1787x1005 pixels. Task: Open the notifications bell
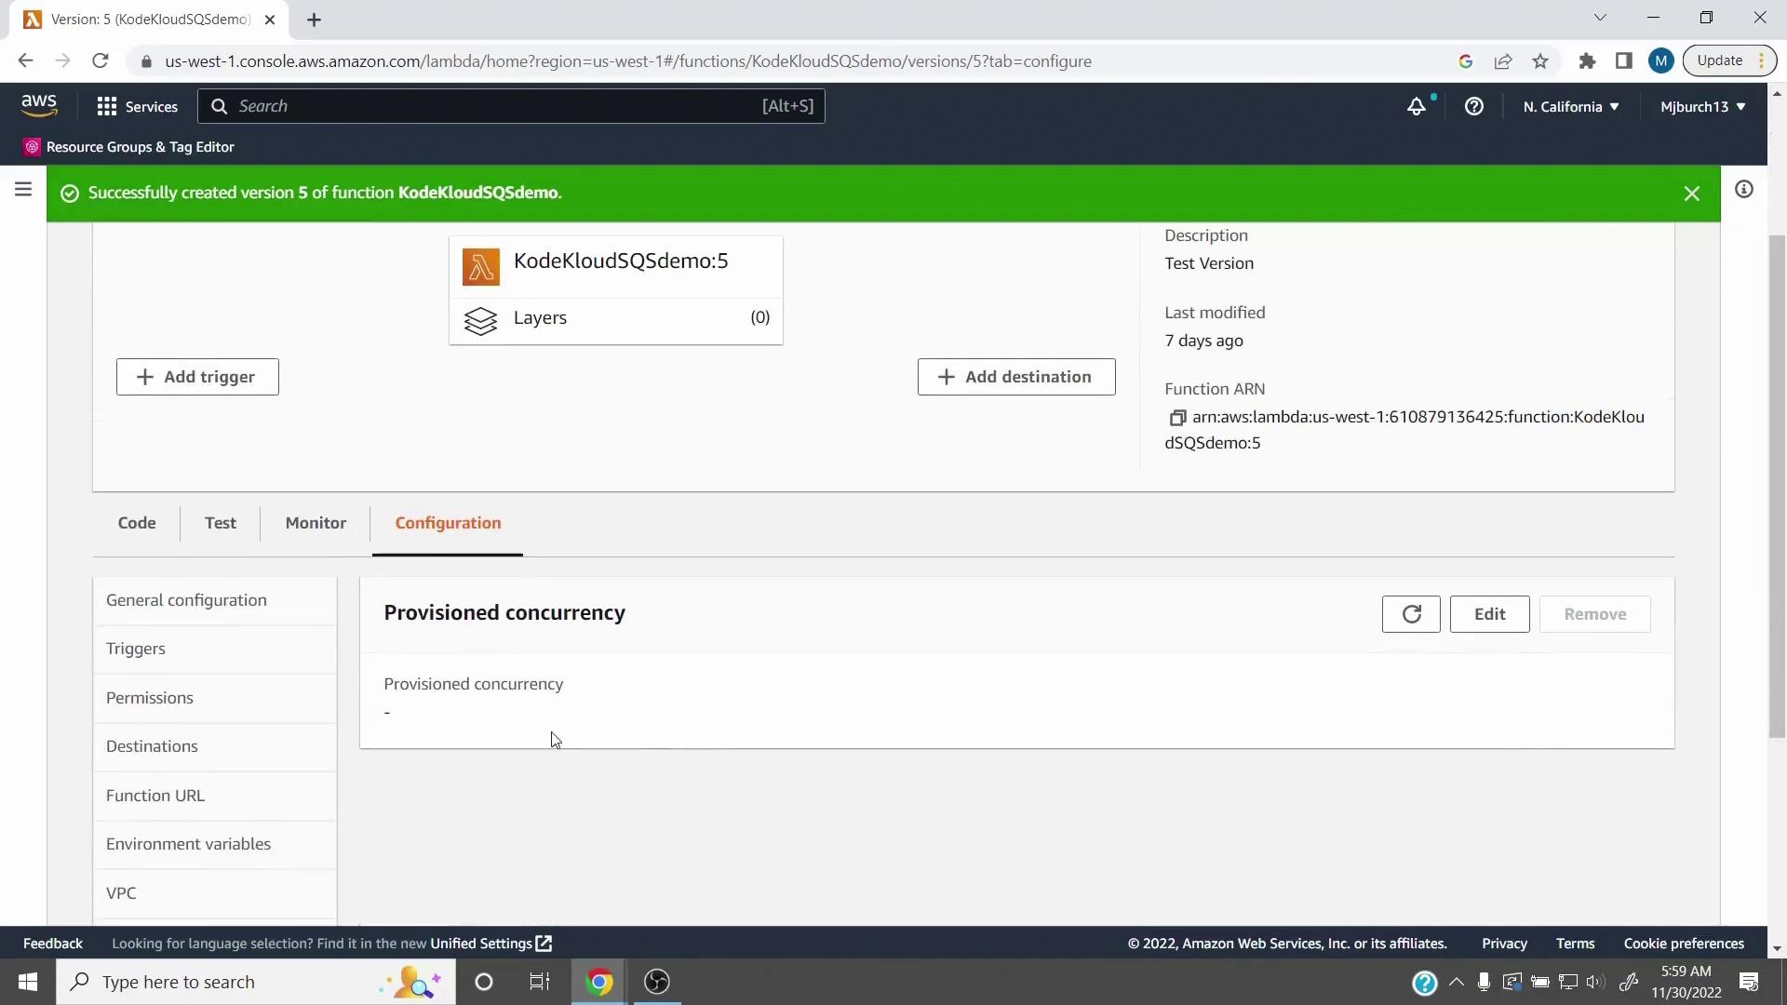pyautogui.click(x=1416, y=106)
